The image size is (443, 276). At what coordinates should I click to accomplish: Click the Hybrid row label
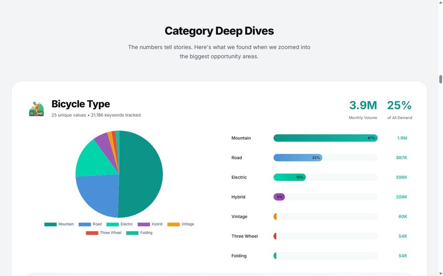[238, 197]
